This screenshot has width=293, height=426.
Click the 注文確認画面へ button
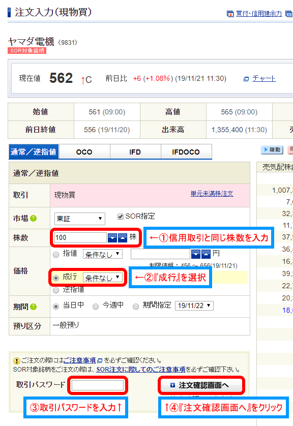(x=201, y=385)
